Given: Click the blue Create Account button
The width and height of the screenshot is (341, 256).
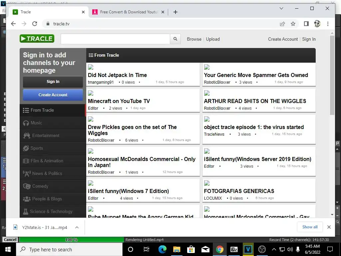Looking at the screenshot, I should coord(53,95).
